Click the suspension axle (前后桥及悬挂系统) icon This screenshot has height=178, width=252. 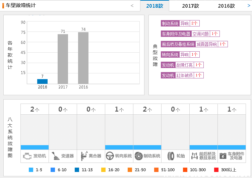pyautogui.click(x=194, y=156)
